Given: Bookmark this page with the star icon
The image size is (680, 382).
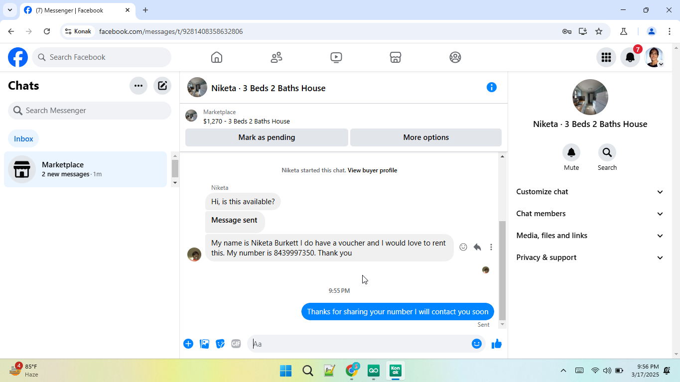Looking at the screenshot, I should tap(599, 31).
